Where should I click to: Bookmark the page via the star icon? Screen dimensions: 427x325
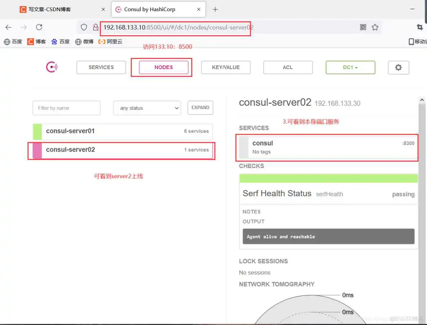[x=375, y=27]
